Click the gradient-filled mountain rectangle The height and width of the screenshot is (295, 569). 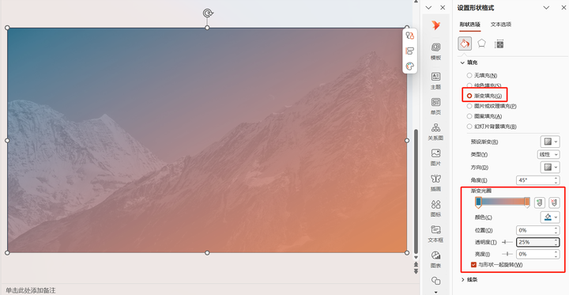point(207,140)
